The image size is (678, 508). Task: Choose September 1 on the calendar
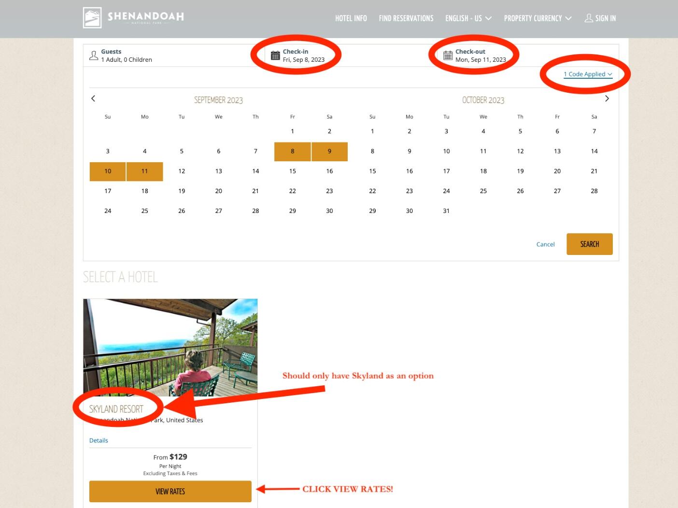pos(293,131)
